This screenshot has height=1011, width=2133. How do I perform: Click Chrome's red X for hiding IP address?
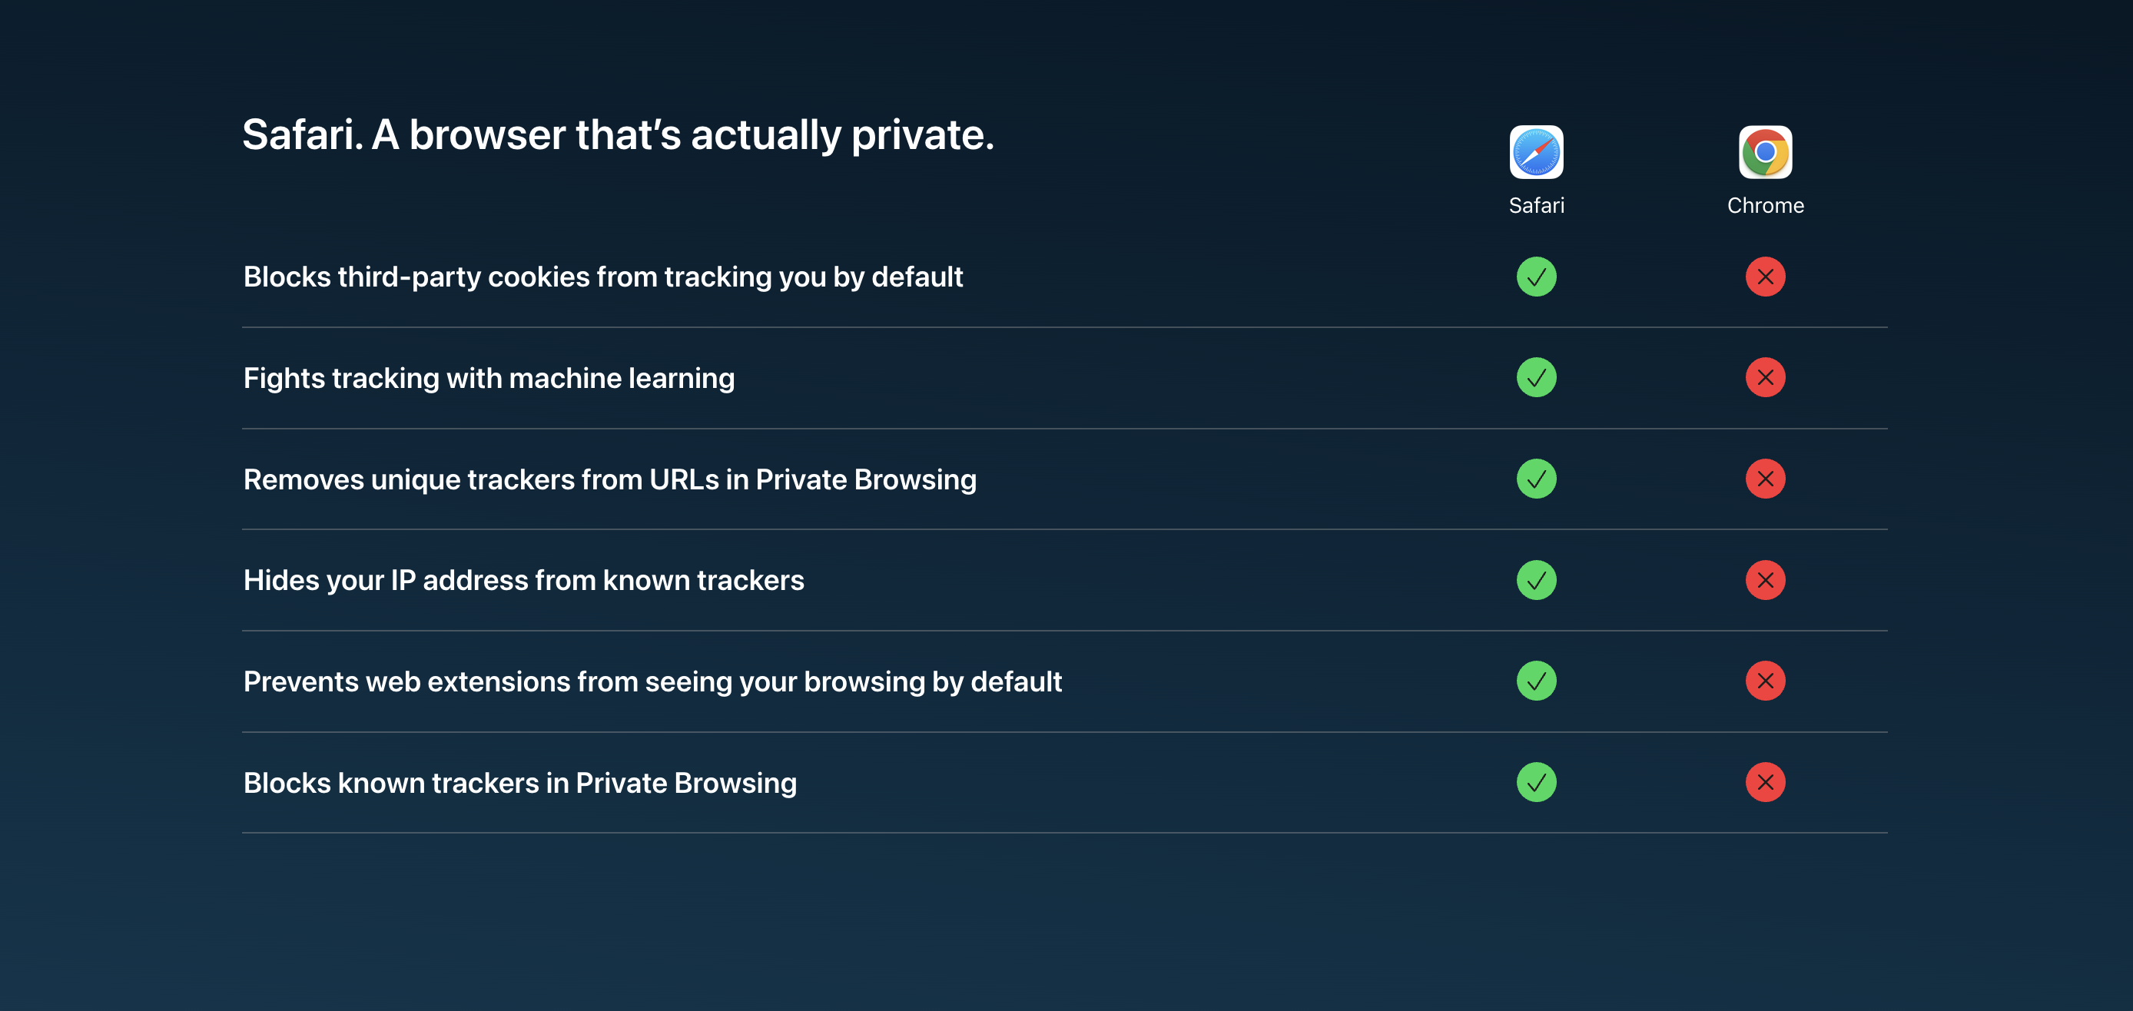coord(1766,581)
